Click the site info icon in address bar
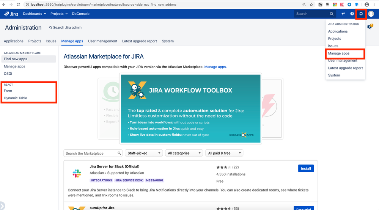The image size is (379, 210). [27, 4]
